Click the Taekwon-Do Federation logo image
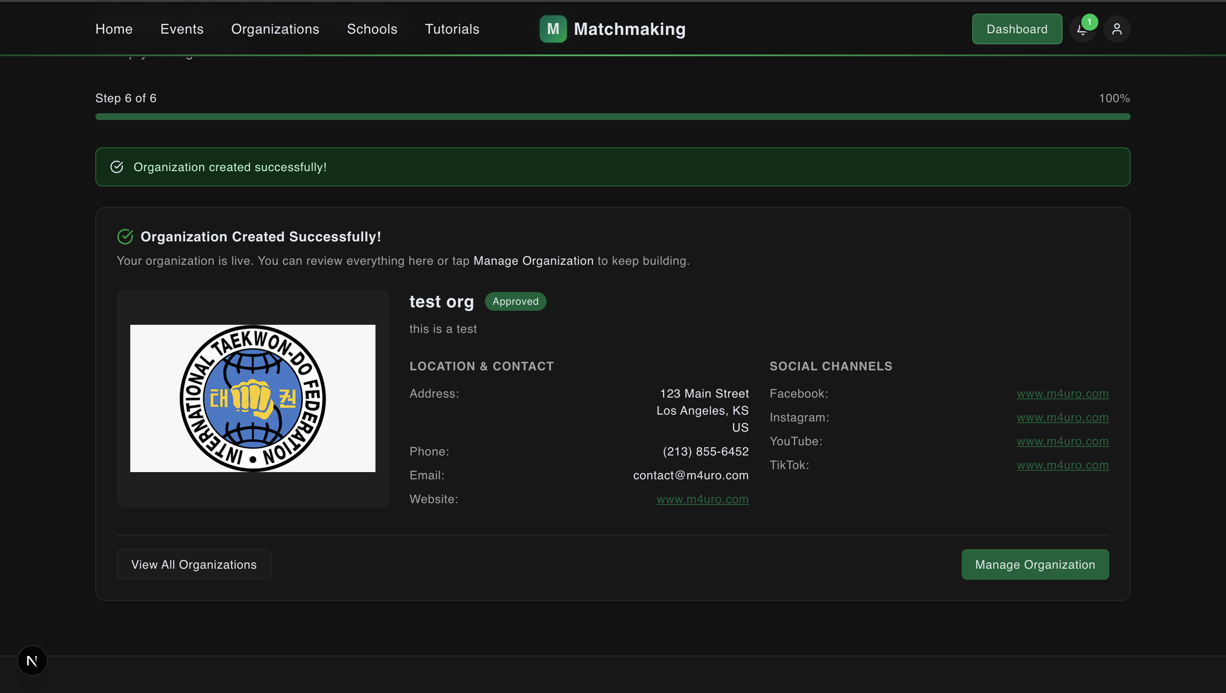This screenshot has height=693, width=1226. [x=253, y=398]
